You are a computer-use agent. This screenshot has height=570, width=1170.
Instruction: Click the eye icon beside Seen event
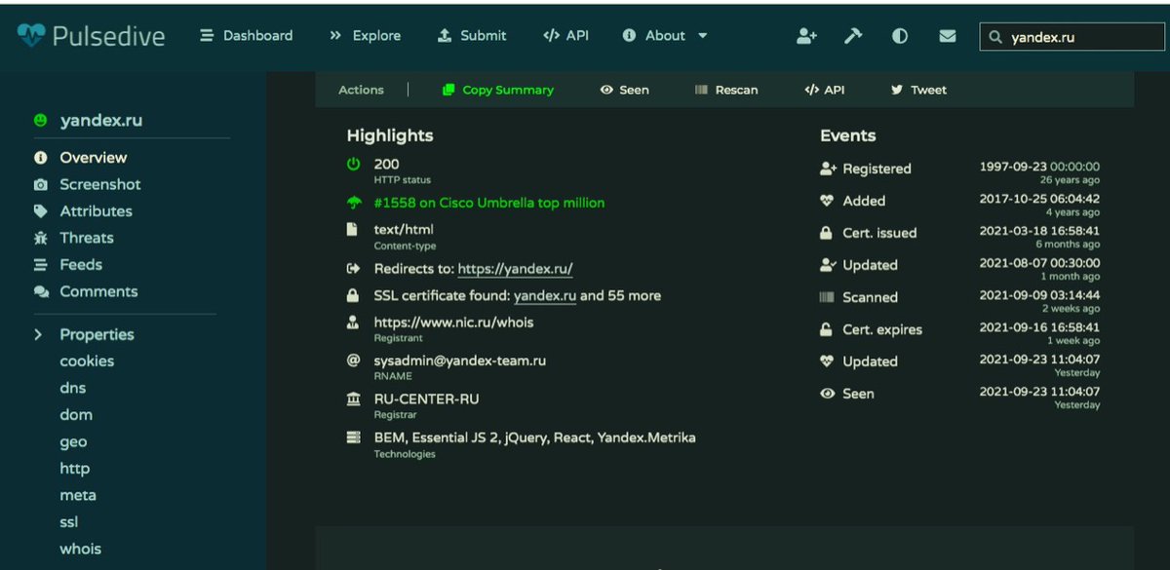click(x=827, y=394)
